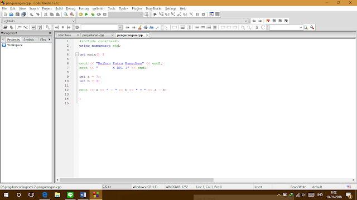This screenshot has height=200, width=357.
Task: Open the Build menu
Action: pyautogui.click(x=59, y=9)
